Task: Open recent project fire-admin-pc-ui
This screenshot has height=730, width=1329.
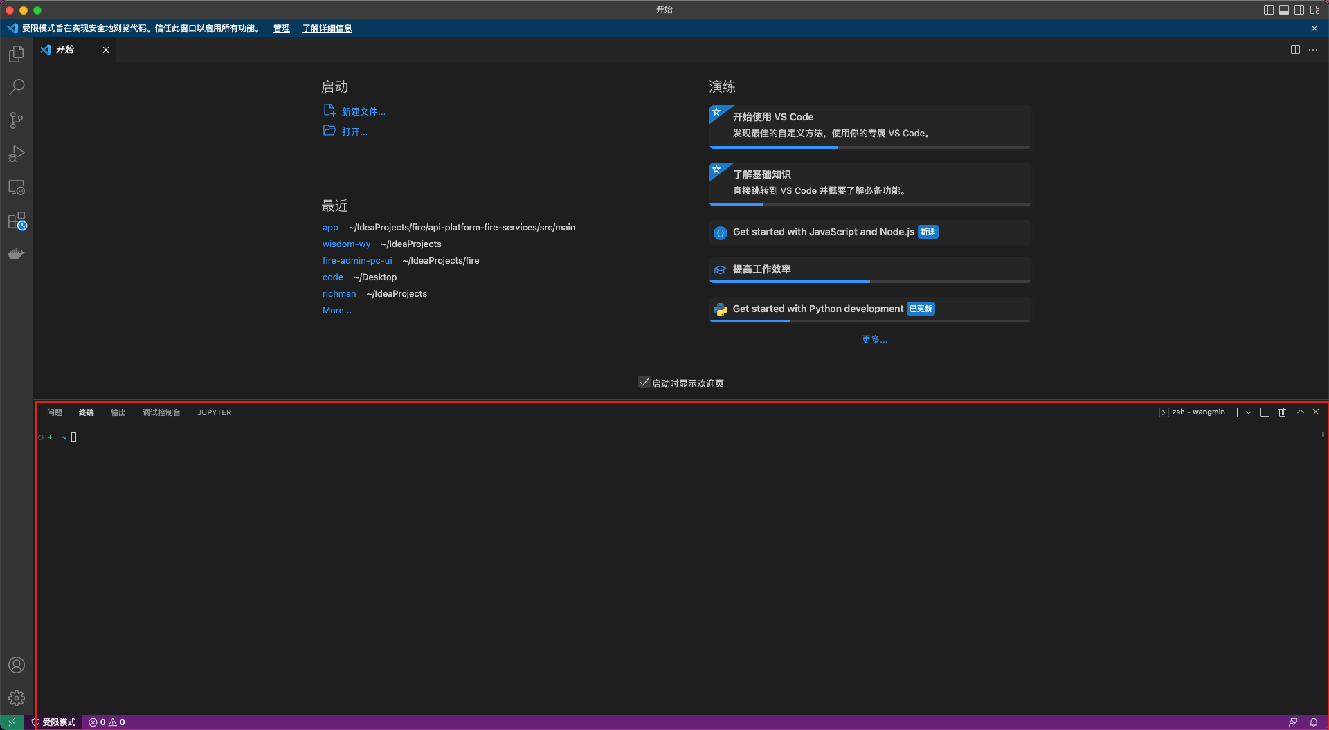Action: pyautogui.click(x=357, y=261)
